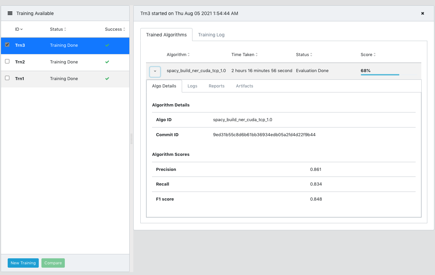The width and height of the screenshot is (435, 275).
Task: Click the 68% score progress bar
Action: pos(380,75)
